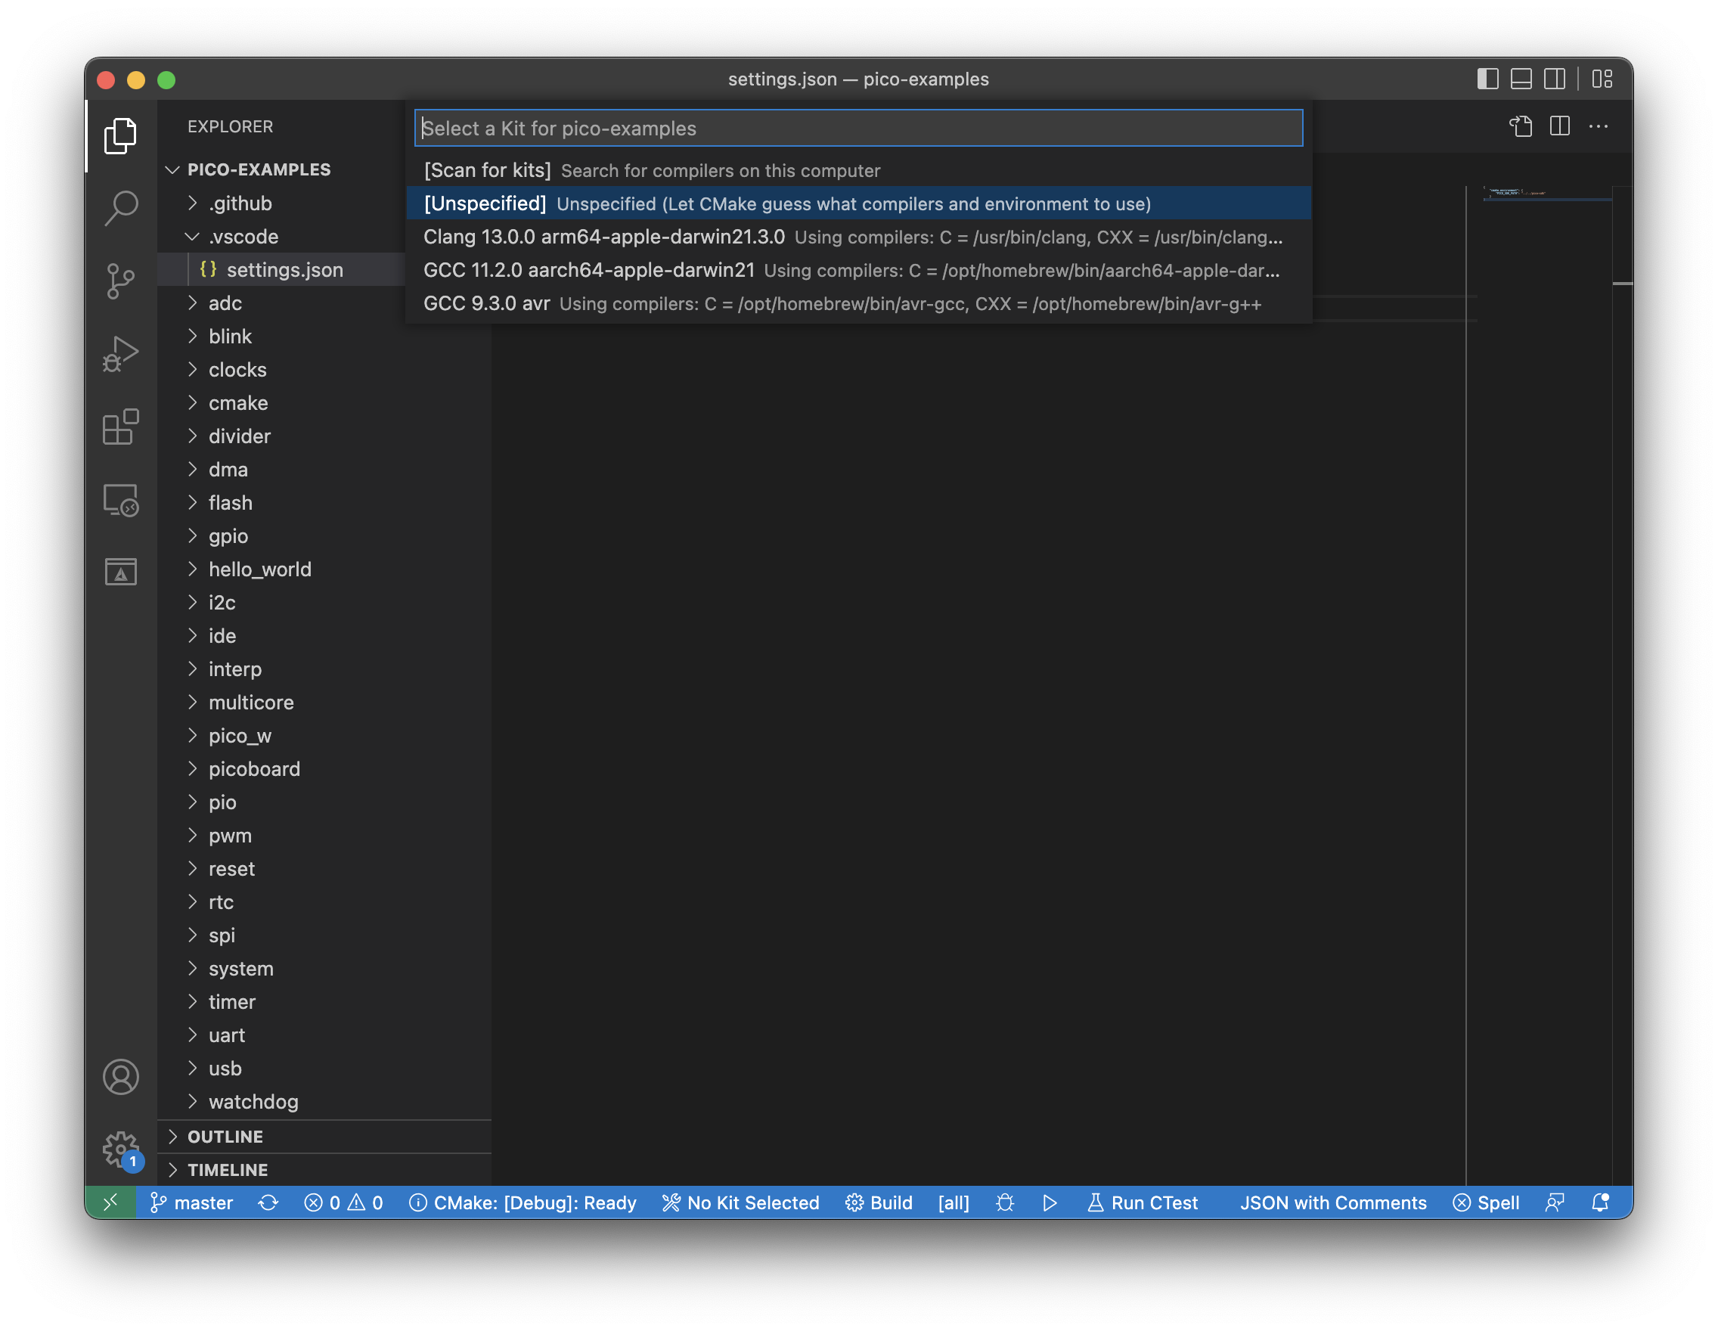This screenshot has width=1718, height=1331.
Task: Click the Select a Kit input field
Action: coord(858,128)
